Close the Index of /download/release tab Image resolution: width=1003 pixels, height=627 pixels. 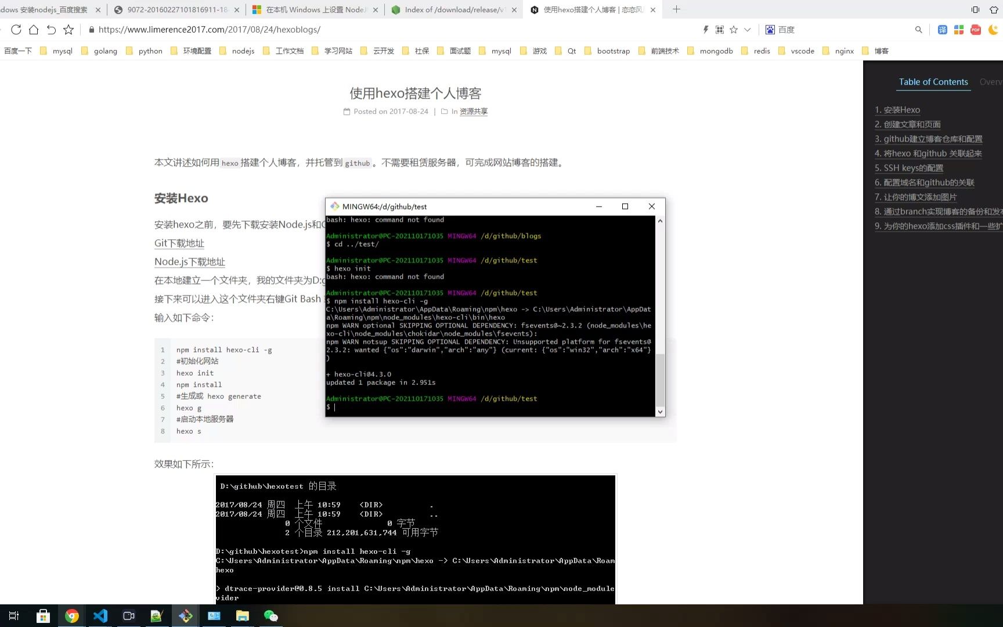[514, 10]
